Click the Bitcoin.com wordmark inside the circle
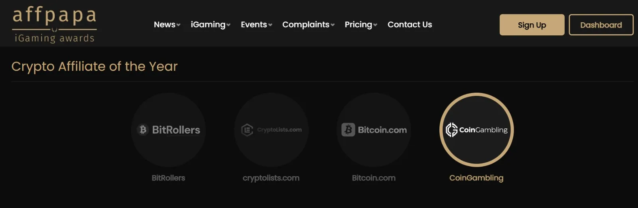Viewport: 638px width, 208px height. pyautogui.click(x=382, y=130)
